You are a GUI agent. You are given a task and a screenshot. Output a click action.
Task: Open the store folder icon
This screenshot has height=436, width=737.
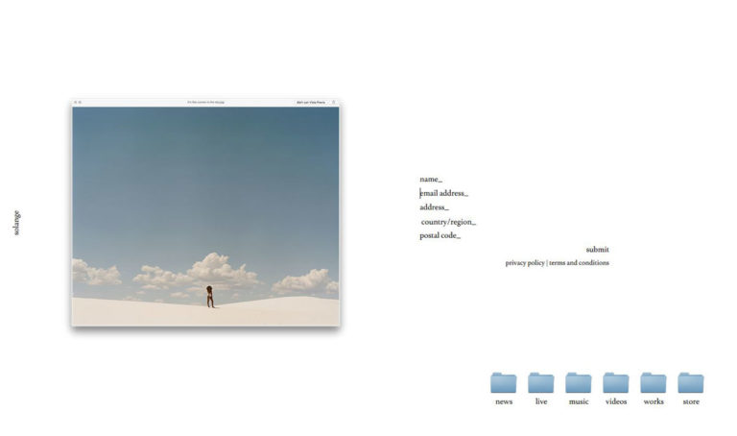tap(691, 383)
